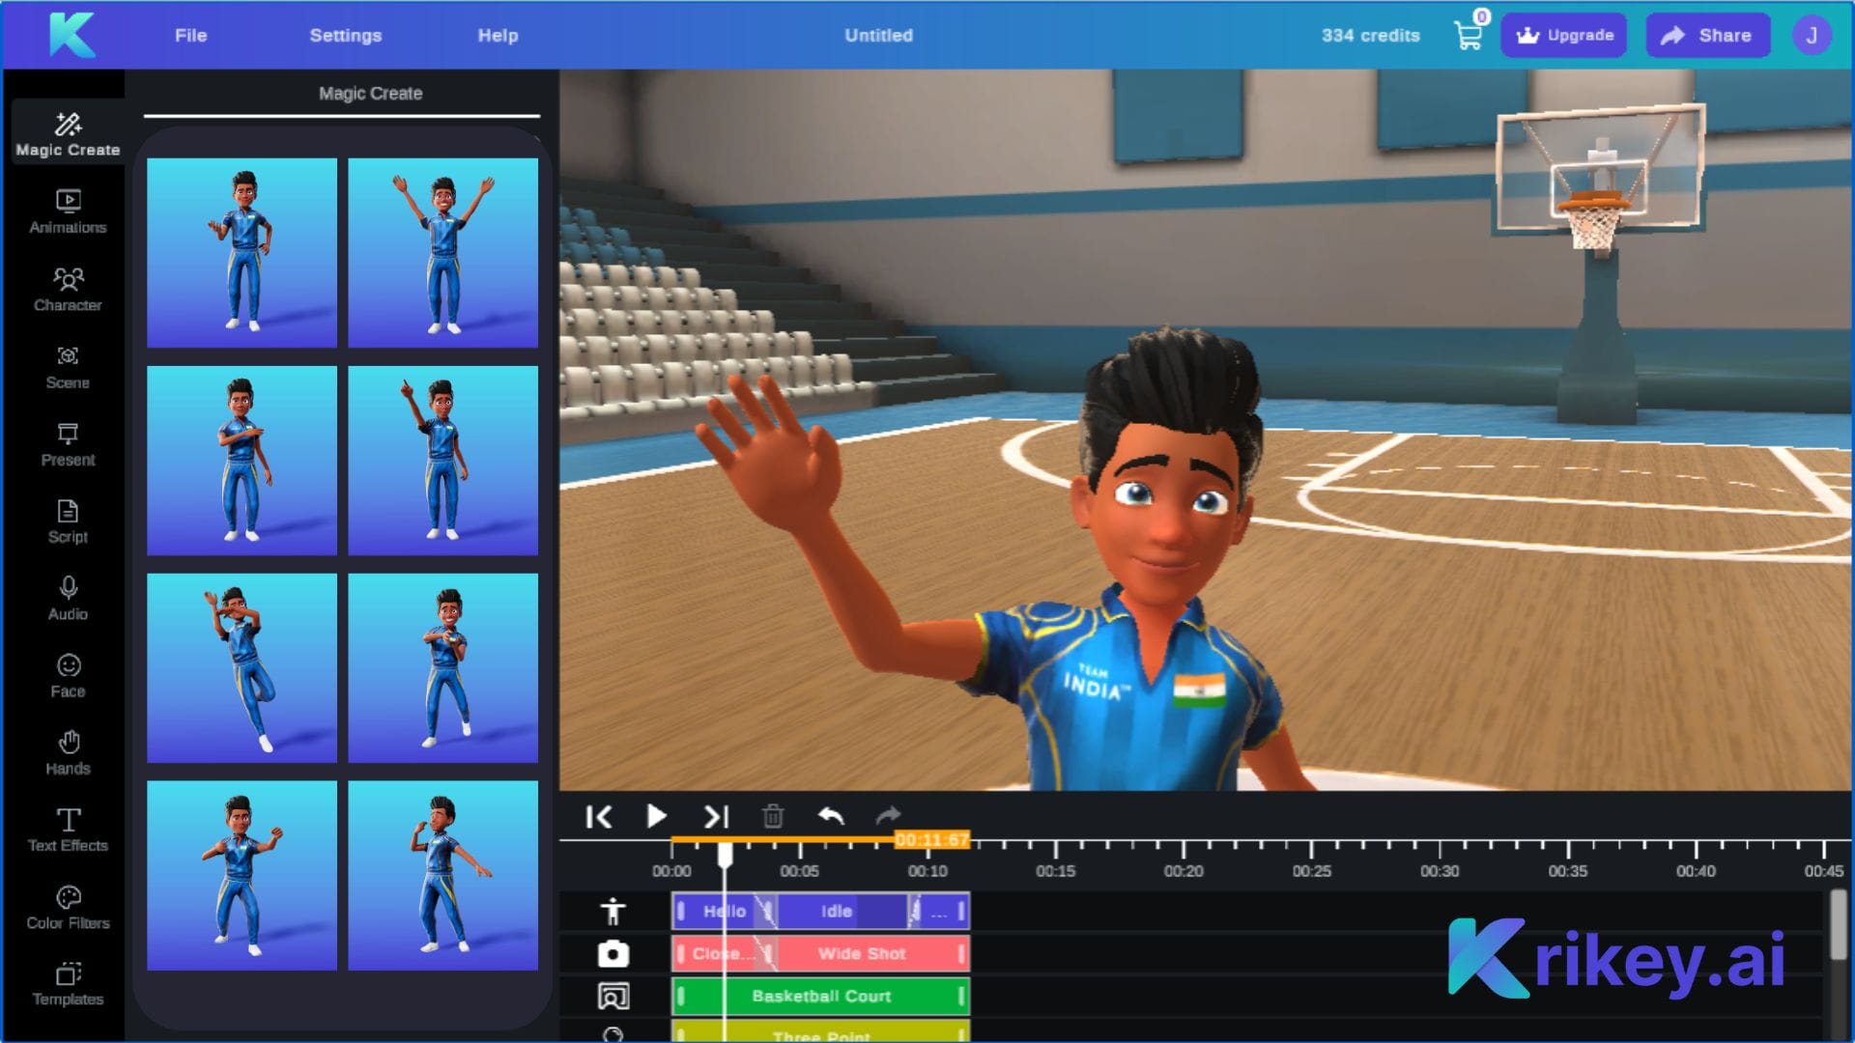This screenshot has width=1855, height=1043.
Task: Open the Script panel
Action: click(68, 521)
